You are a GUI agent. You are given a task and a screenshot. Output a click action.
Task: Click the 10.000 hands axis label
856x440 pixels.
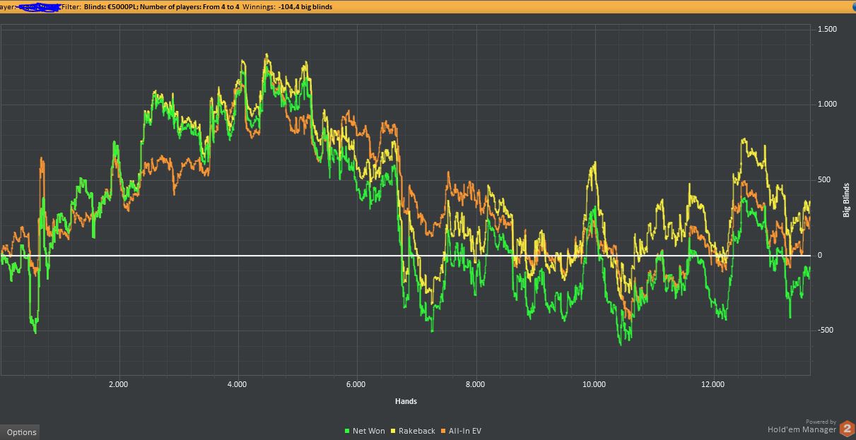[594, 385]
